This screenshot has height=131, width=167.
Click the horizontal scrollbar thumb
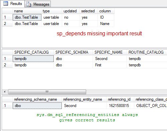click(47, 92)
